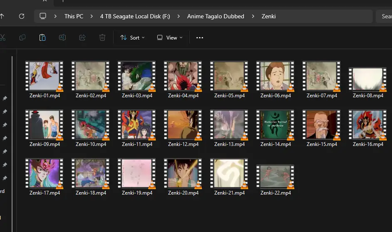The width and height of the screenshot is (392, 232).
Task: Click the Rename icon in the toolbar
Action: point(62,37)
